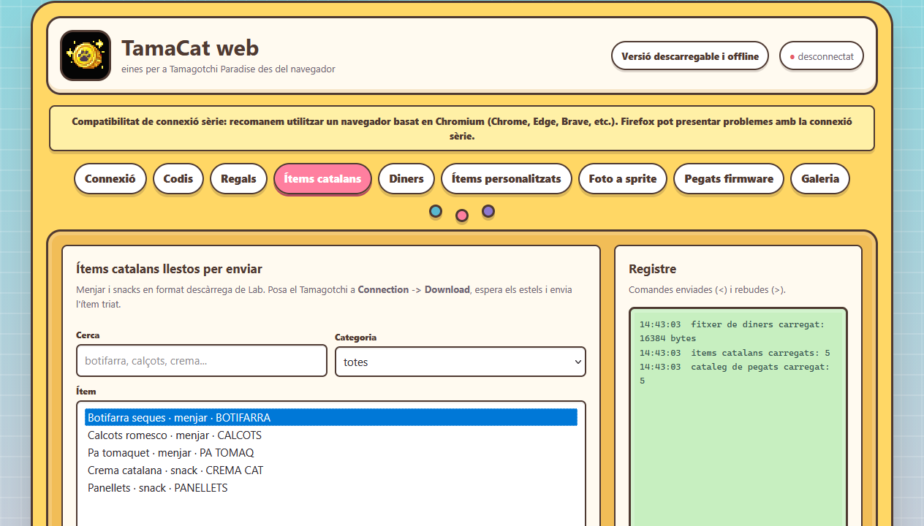Click the purple dot under the tabs
Viewport: 924px width, 526px height.
[488, 211]
